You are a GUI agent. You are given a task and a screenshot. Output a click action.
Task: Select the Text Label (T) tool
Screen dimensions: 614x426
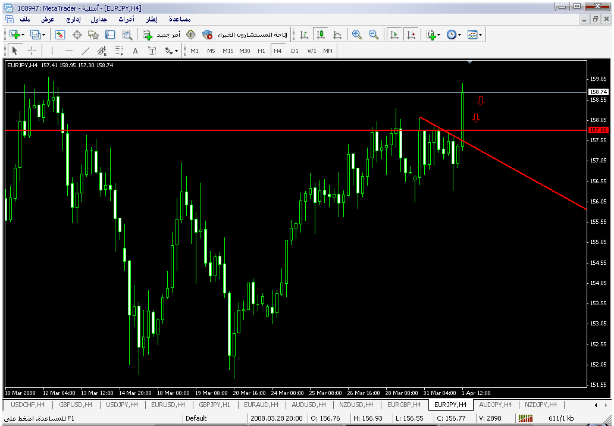click(152, 51)
